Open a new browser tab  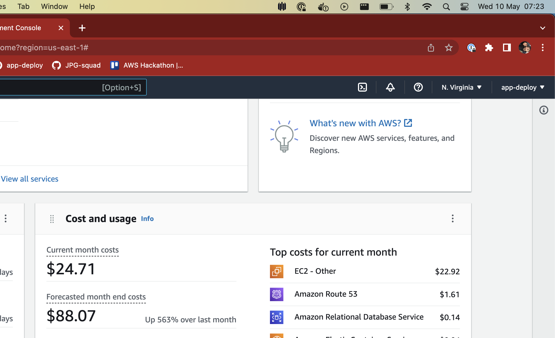[82, 28]
